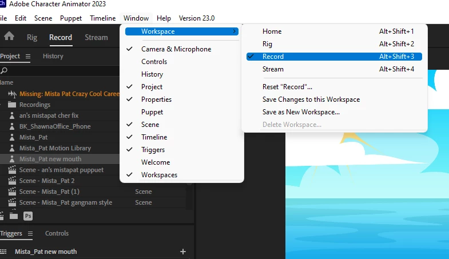Go to the Home screen icon
The height and width of the screenshot is (259, 449).
pyautogui.click(x=9, y=37)
